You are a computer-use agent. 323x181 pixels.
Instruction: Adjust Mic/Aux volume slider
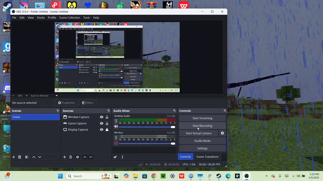[147, 143]
